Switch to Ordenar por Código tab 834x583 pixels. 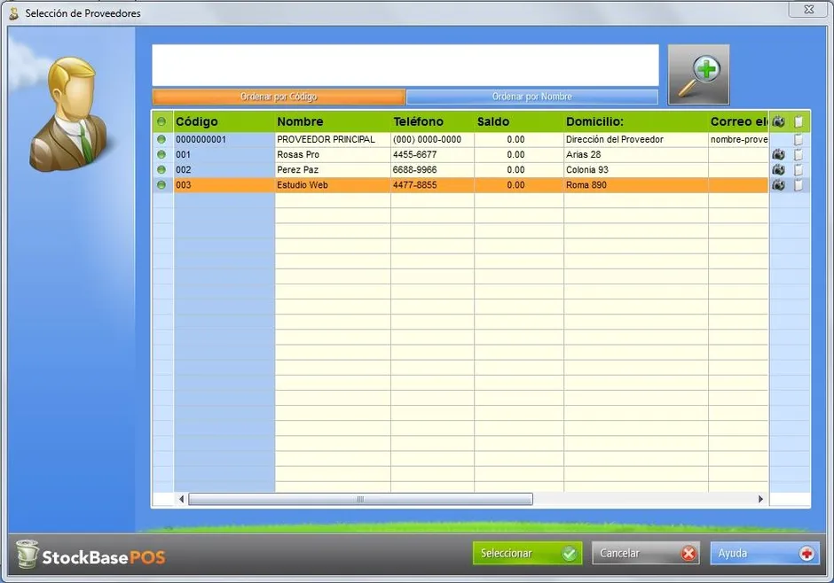279,97
